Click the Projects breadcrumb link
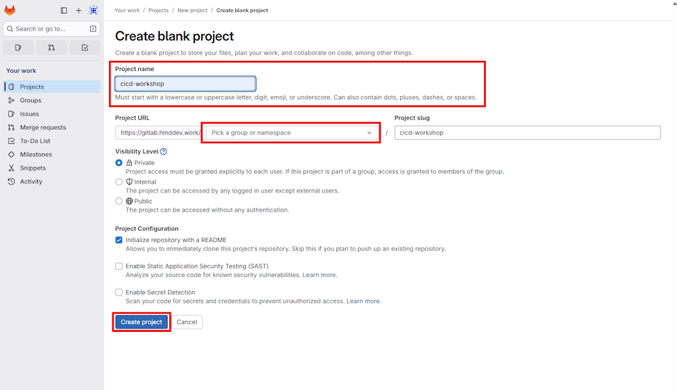The width and height of the screenshot is (677, 390). (x=158, y=10)
